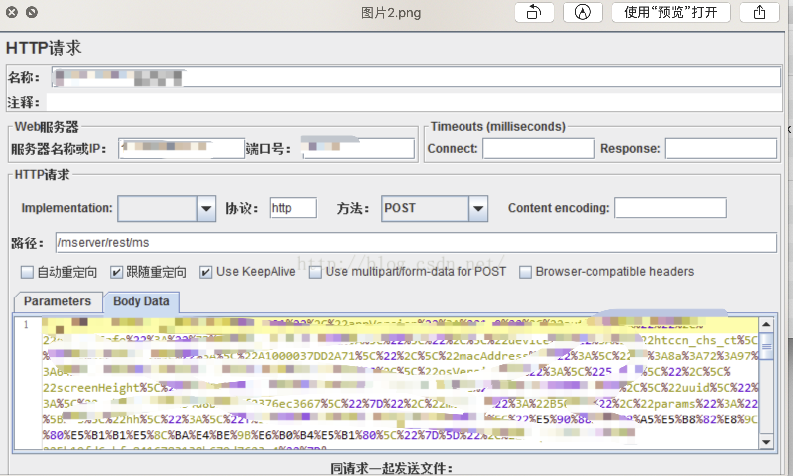The width and height of the screenshot is (793, 476).
Task: Click the Timeouts (milliseconds) group label
Action: [x=498, y=127]
